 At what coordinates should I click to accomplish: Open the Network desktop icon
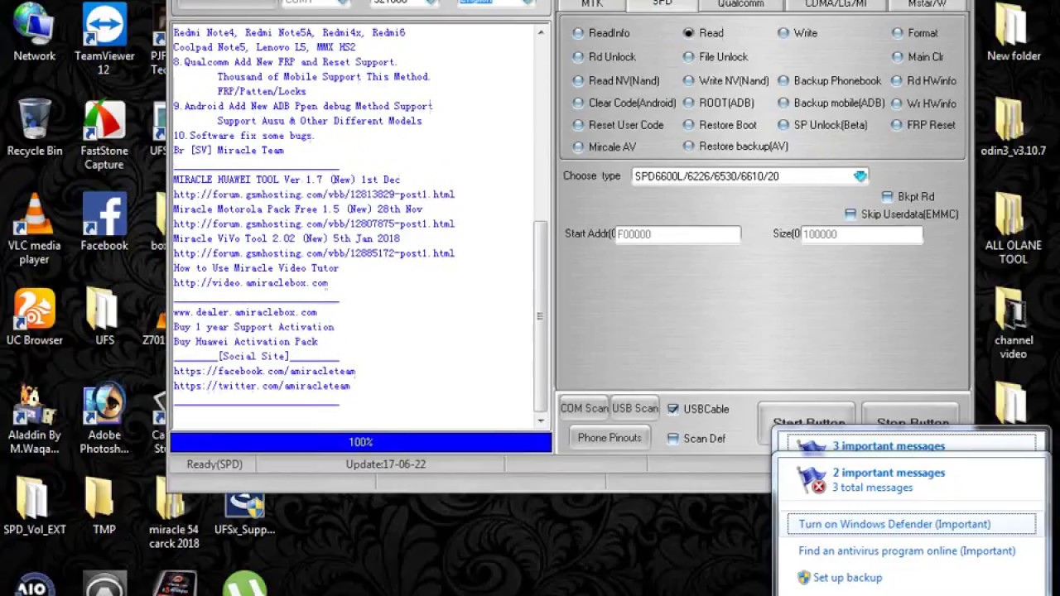point(34,33)
